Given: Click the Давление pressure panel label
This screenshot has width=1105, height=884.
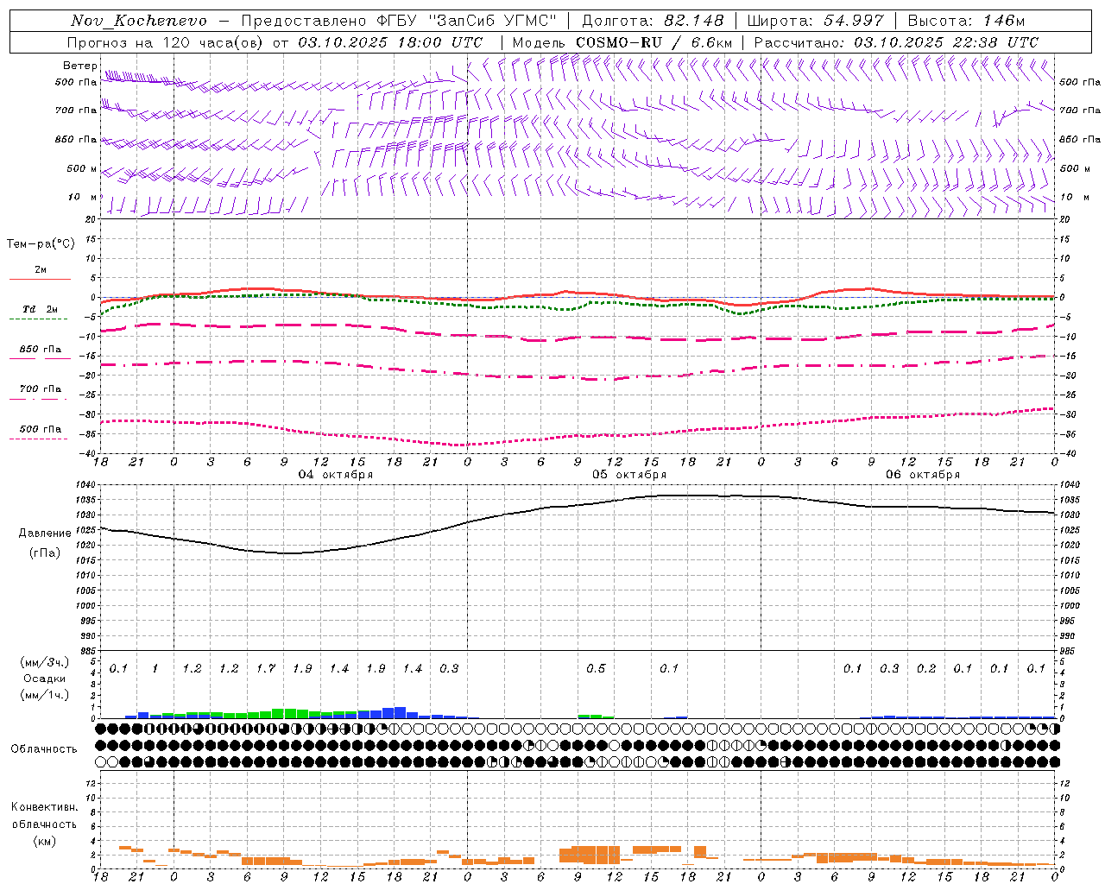Looking at the screenshot, I should 45,534.
